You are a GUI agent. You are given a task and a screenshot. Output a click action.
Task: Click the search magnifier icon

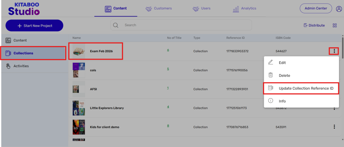point(116,25)
